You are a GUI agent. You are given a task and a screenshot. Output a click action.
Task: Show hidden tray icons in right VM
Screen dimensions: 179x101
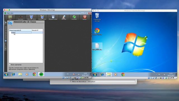coord(156,75)
